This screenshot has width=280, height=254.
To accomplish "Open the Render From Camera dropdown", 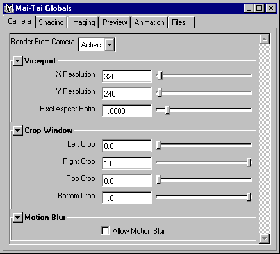I will point(110,45).
